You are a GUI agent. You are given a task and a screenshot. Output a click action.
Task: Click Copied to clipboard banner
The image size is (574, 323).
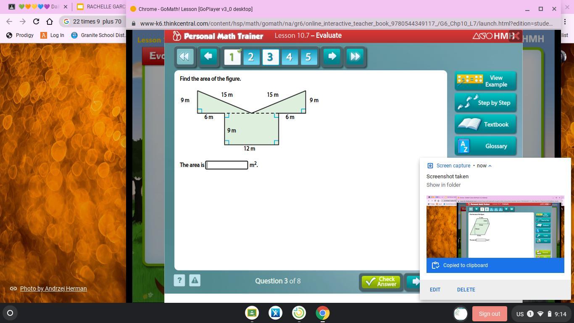pyautogui.click(x=495, y=265)
